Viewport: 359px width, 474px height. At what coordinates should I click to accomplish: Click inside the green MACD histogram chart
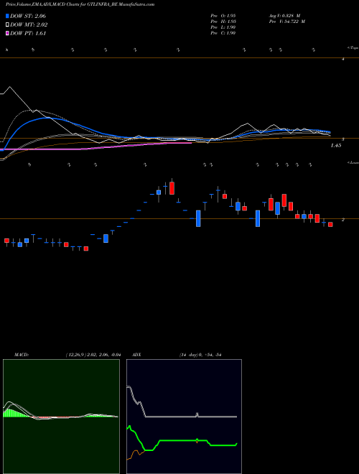[61, 417]
